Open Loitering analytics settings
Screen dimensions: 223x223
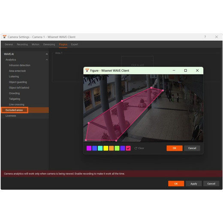(x=14, y=76)
